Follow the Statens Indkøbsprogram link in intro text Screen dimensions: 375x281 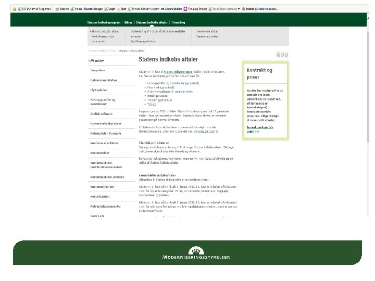179,72
